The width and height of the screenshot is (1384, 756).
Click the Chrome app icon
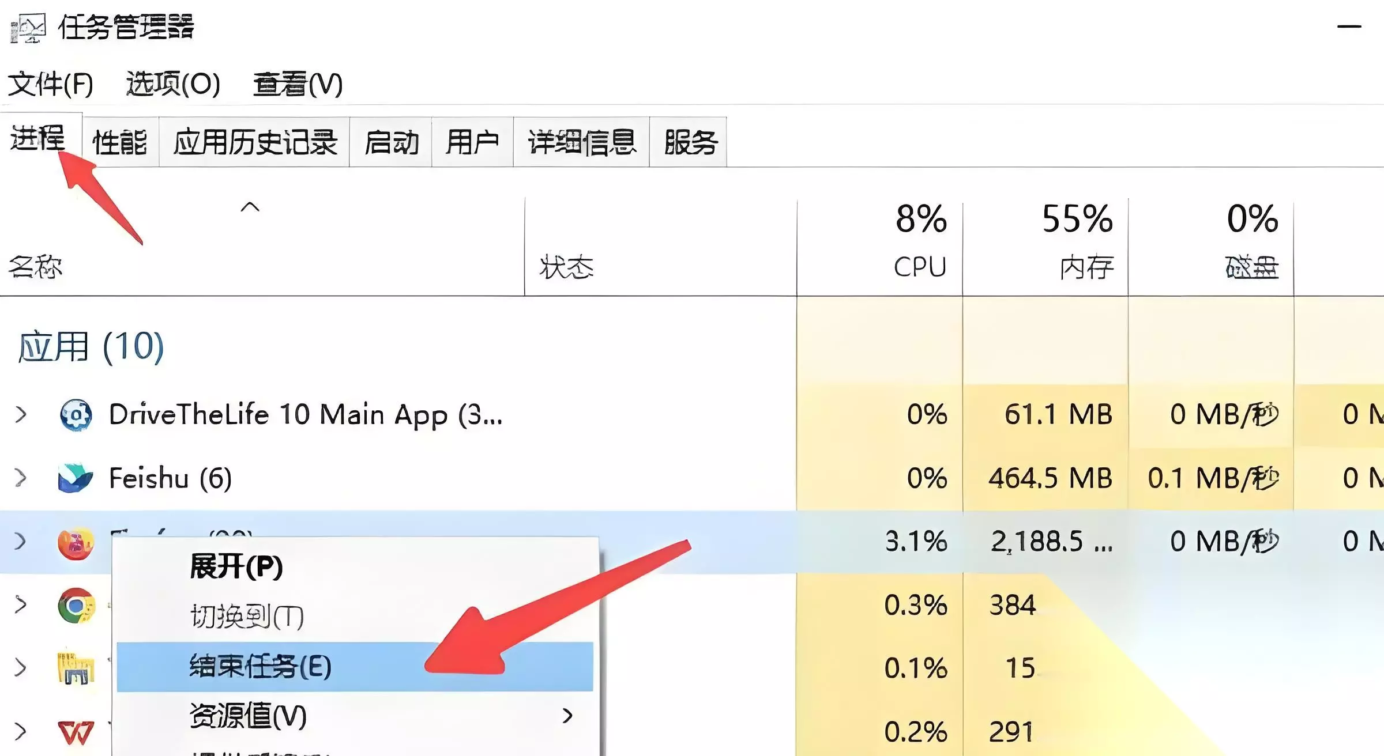coord(76,605)
